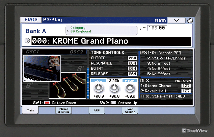
Task: Select MFX 2 Reverb Hall
Action: [153, 91]
